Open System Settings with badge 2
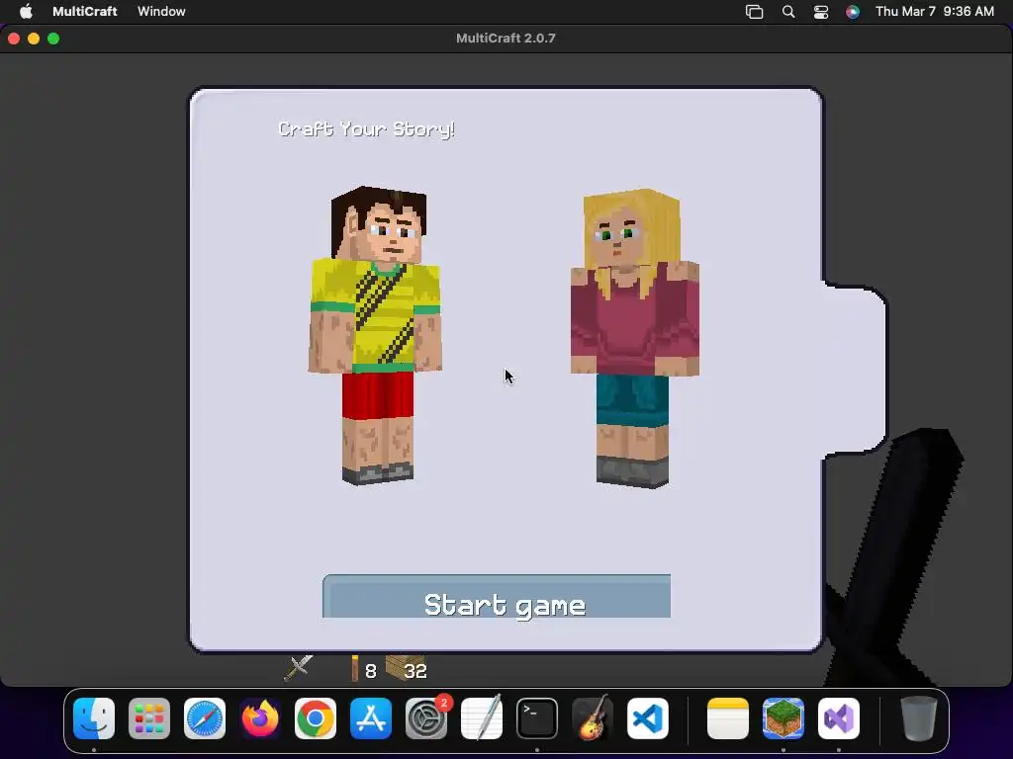 (426, 718)
